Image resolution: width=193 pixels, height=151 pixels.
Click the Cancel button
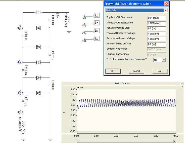136,71
